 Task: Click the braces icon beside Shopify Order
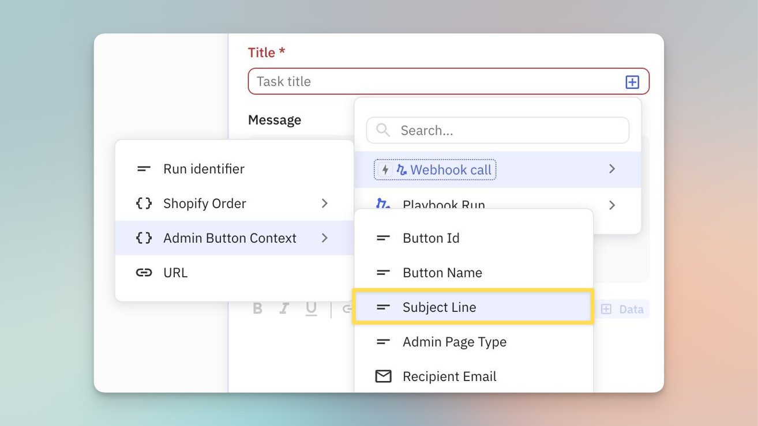coord(144,203)
